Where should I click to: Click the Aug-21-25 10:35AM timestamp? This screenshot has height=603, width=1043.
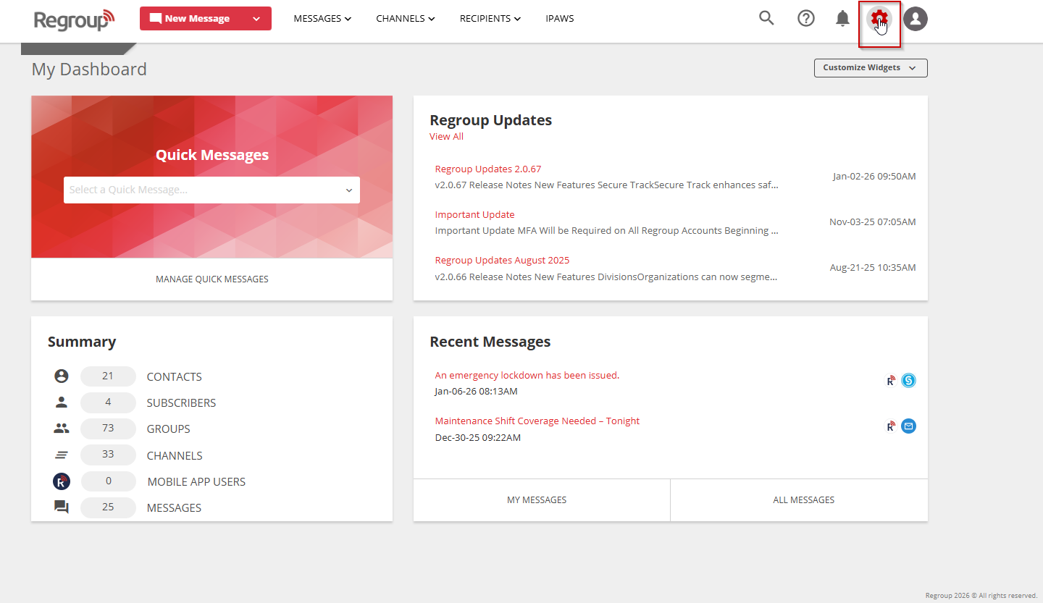[873, 268]
